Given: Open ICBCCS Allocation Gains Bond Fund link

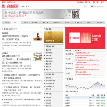Looking at the screenshot, I should pyautogui.click(x=87, y=65).
